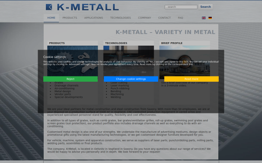The height and width of the screenshot is (163, 262).
Task: Open the Laser marking link
Action: point(120,86)
